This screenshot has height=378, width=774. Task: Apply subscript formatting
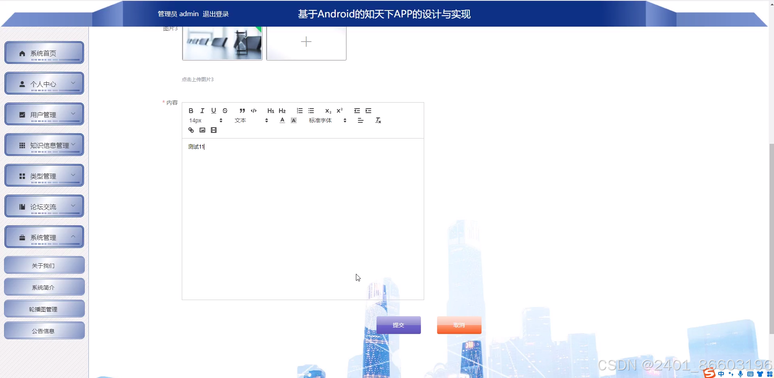pos(328,111)
